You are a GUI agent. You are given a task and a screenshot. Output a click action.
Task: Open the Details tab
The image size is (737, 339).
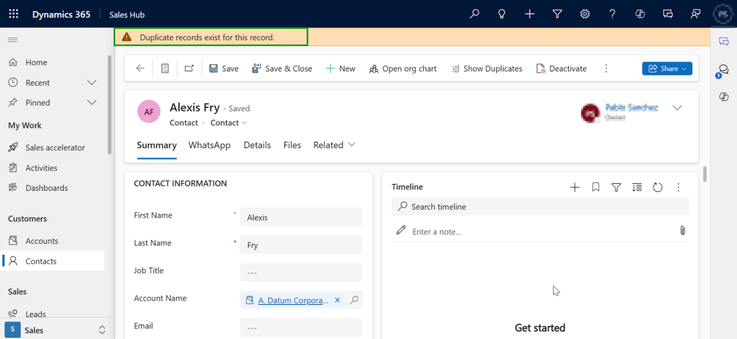click(x=257, y=145)
